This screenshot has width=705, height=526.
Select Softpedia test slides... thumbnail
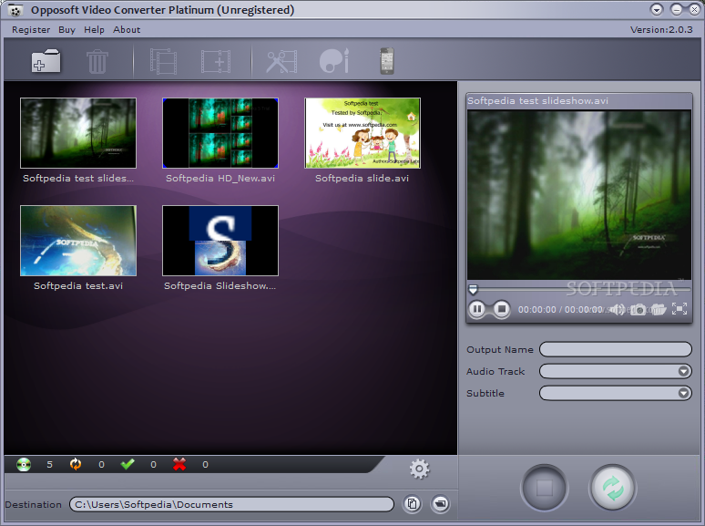pyautogui.click(x=78, y=133)
